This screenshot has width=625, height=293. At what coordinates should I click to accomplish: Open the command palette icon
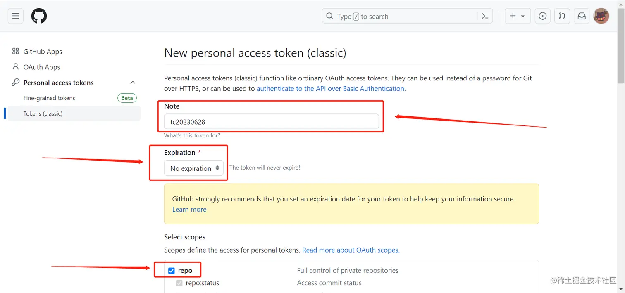pos(485,16)
